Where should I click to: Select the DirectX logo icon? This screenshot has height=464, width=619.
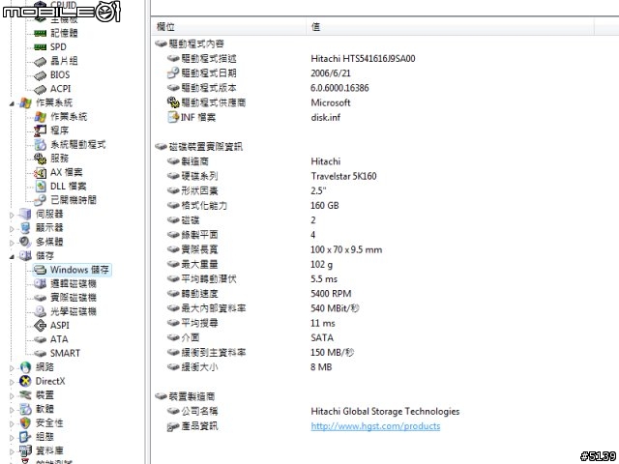pyautogui.click(x=25, y=381)
